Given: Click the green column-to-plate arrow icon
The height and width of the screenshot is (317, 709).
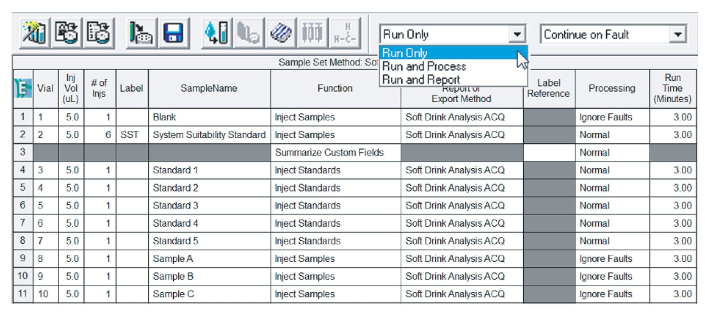Looking at the screenshot, I should (x=141, y=33).
